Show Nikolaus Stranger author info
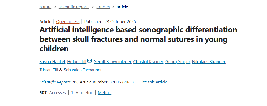The height and width of the screenshot is (106, 267). click(x=209, y=62)
